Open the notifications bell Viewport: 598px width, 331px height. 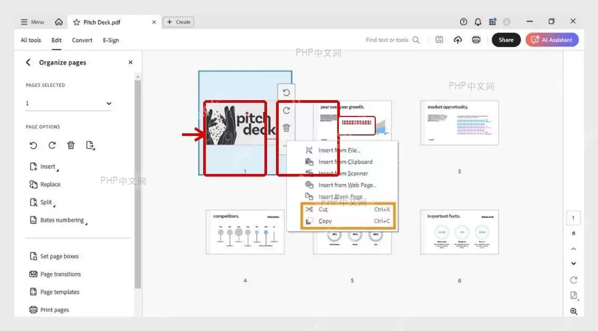coord(478,22)
